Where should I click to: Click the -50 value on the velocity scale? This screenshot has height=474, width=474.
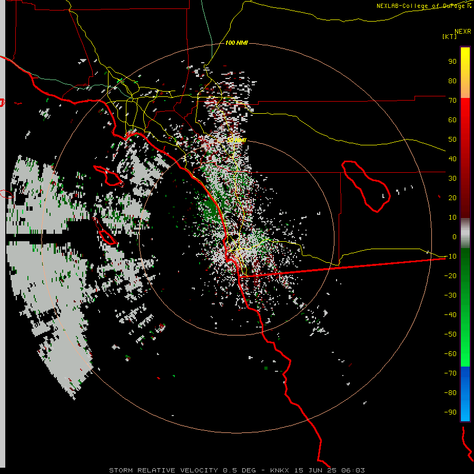coord(450,334)
